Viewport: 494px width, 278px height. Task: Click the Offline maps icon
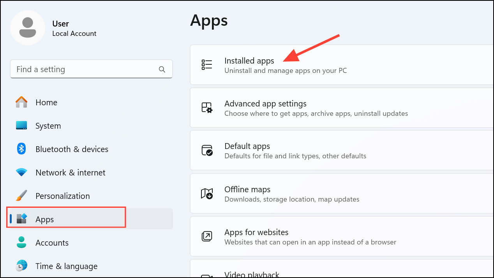[207, 193]
